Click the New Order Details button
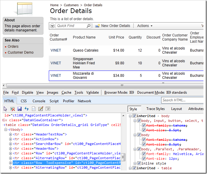The height and width of the screenshot is (174, 207). coord(113,26)
